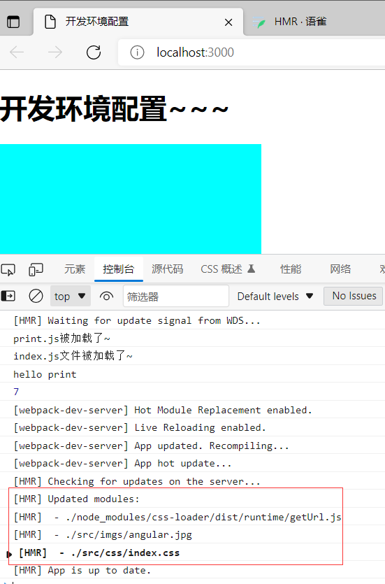
Task: Open the Default levels dropdown
Action: tap(275, 297)
